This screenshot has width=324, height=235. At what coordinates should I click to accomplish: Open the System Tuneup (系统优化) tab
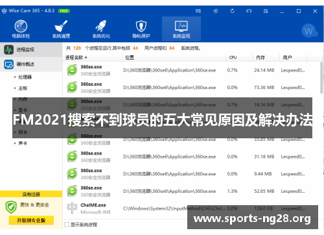click(x=101, y=29)
